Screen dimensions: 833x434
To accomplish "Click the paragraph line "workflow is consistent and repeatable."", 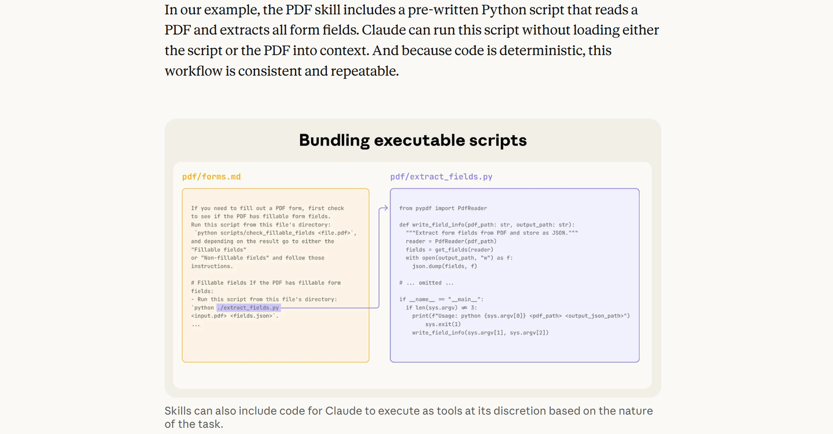I will point(282,71).
